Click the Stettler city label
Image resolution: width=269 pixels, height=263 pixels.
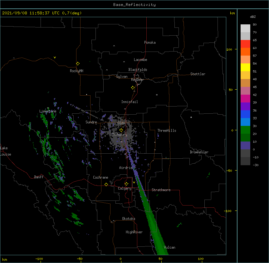coord(198,74)
